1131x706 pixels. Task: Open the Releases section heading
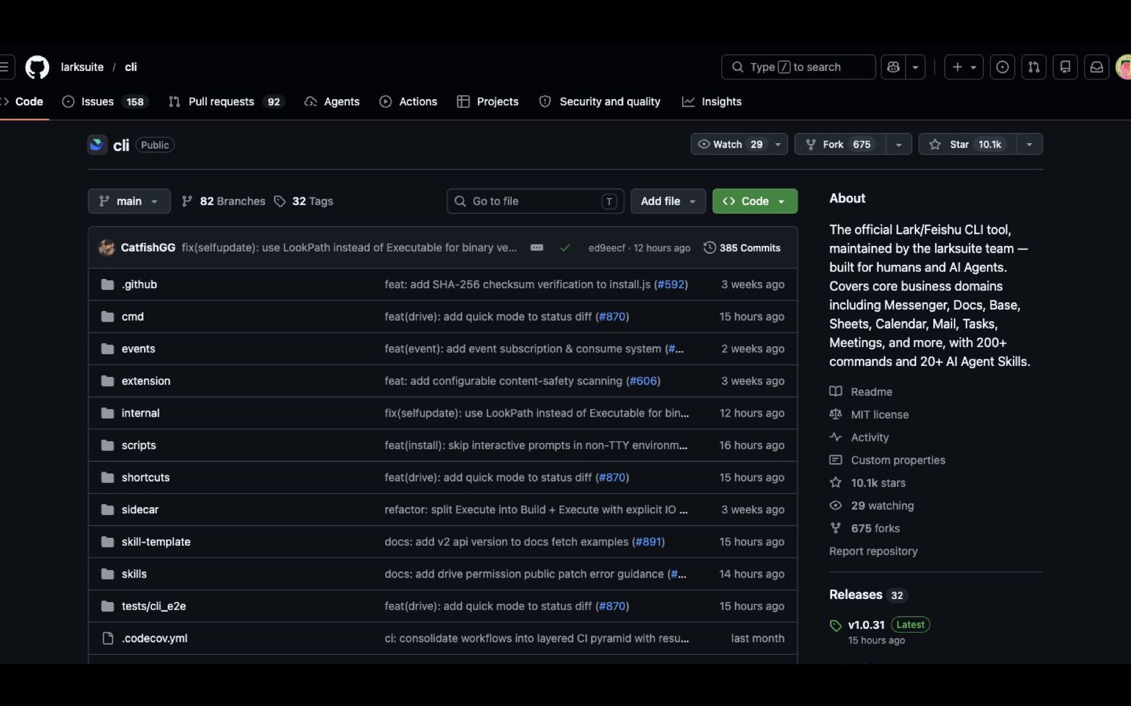856,595
